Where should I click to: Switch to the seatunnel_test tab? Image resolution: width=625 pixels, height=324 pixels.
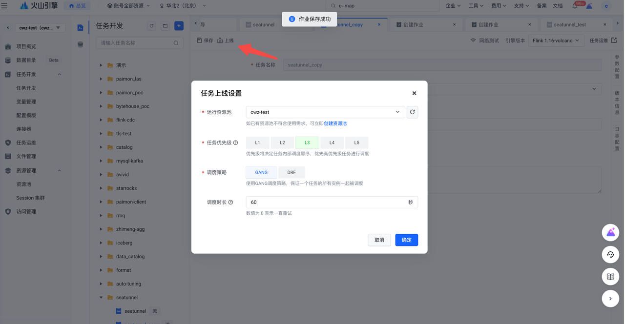(x=569, y=24)
